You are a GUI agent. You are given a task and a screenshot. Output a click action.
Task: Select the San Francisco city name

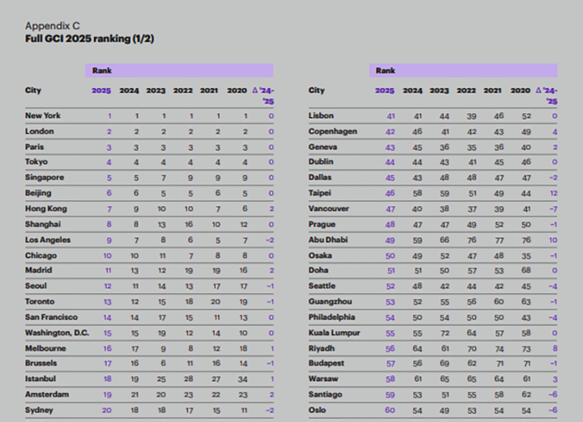(50, 317)
